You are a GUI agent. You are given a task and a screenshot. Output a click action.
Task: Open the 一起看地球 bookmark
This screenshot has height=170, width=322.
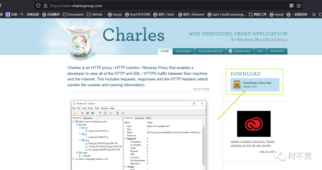[x=297, y=14]
